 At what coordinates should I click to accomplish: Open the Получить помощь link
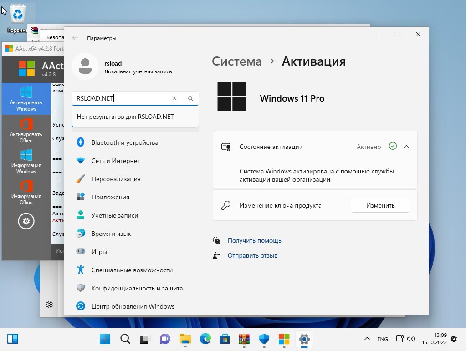click(254, 240)
